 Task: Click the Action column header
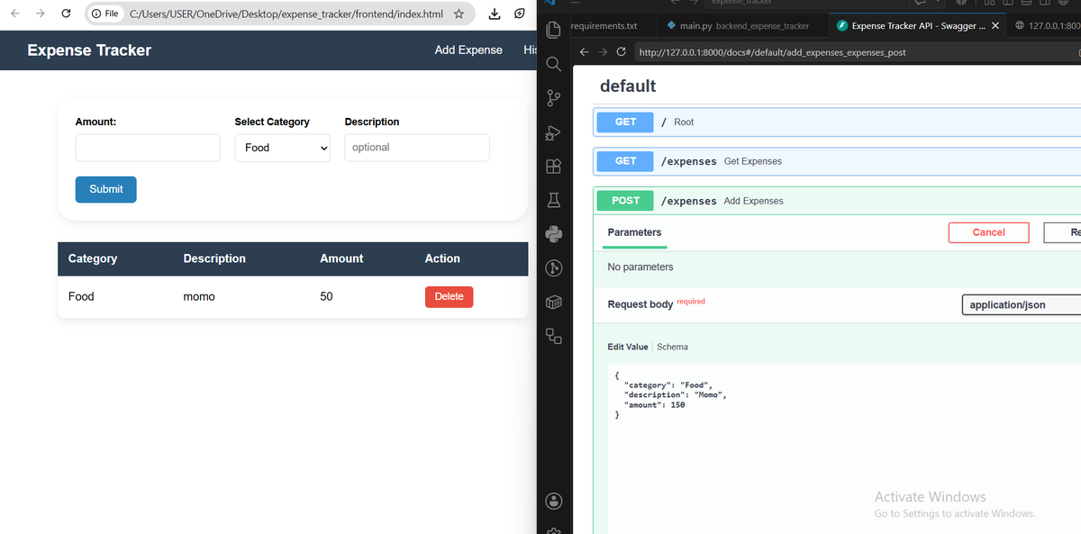tap(442, 258)
